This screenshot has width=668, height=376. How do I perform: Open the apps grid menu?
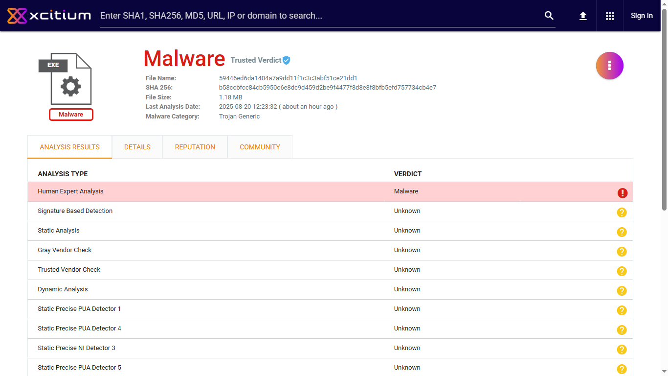[610, 16]
